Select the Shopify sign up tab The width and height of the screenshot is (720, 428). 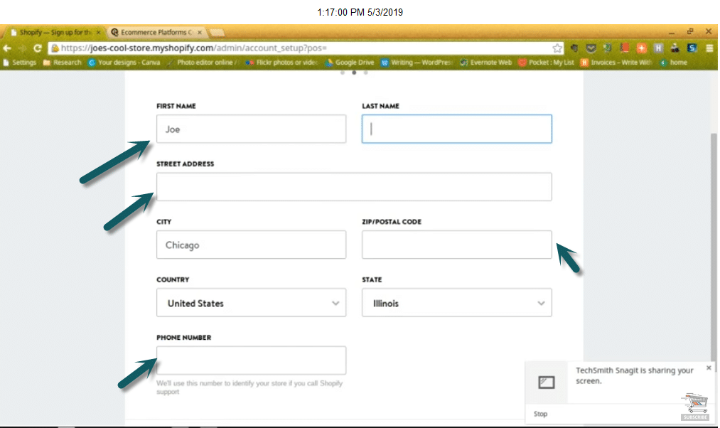click(53, 32)
